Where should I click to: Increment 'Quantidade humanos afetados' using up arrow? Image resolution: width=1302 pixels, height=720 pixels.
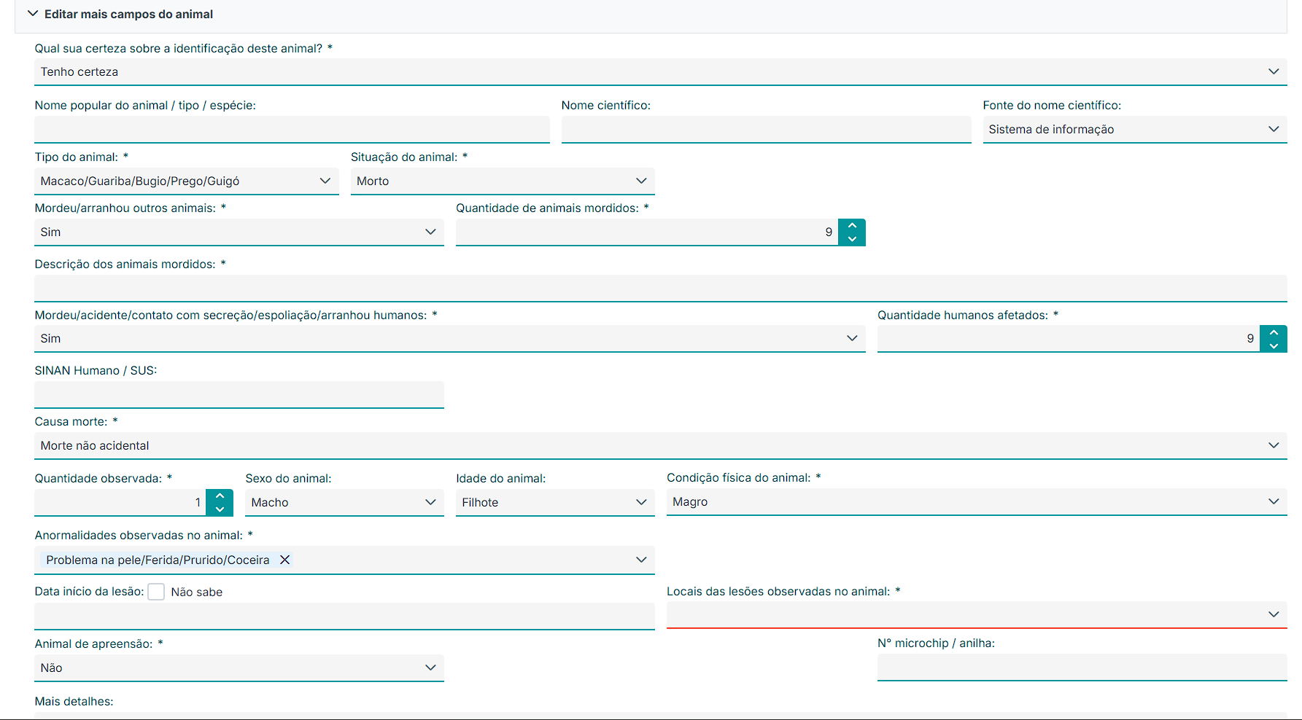[x=1274, y=332]
